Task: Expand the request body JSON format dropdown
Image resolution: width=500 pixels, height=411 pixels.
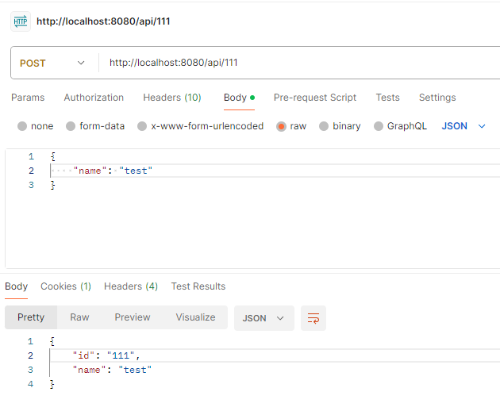Action: (x=463, y=126)
